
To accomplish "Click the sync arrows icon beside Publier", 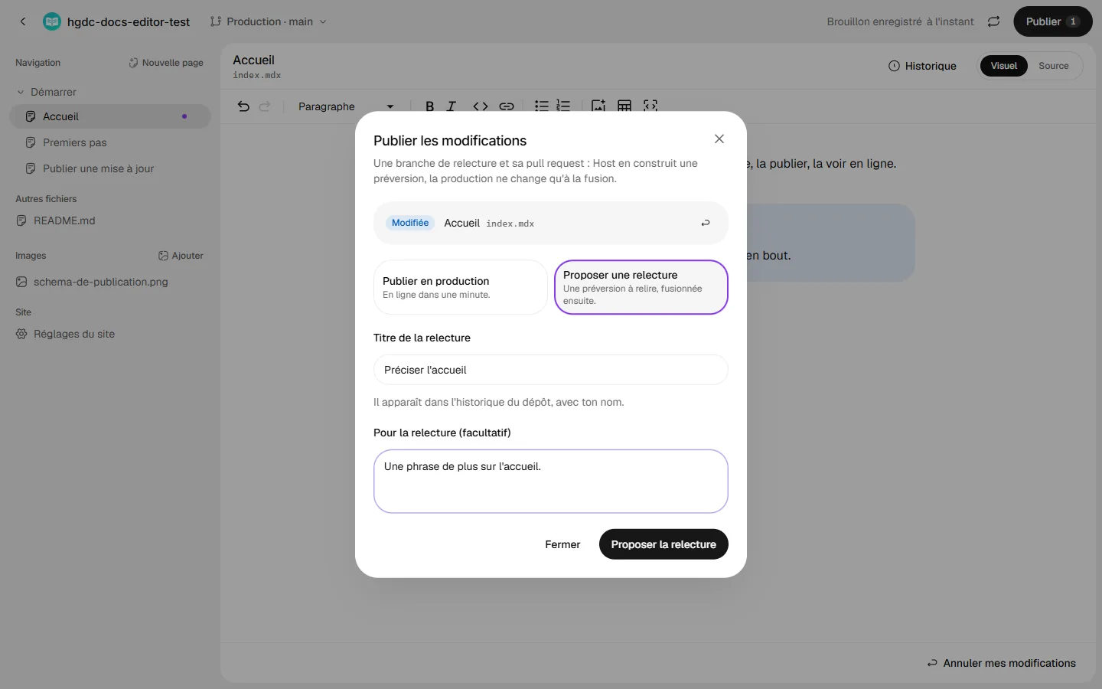I will tap(993, 21).
